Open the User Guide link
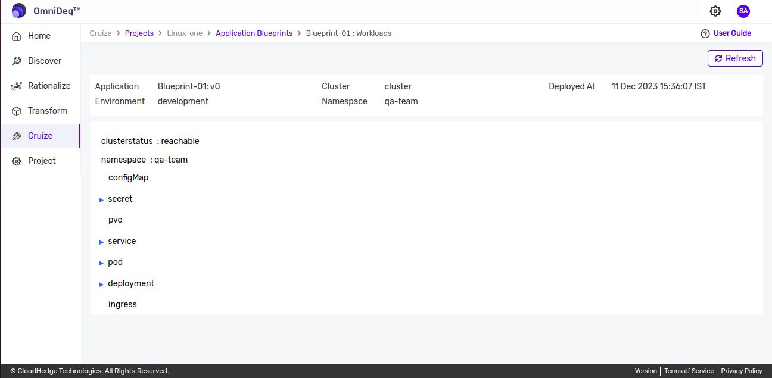 point(732,33)
